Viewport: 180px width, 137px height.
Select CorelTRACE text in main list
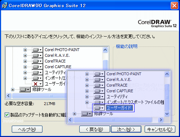(55, 61)
